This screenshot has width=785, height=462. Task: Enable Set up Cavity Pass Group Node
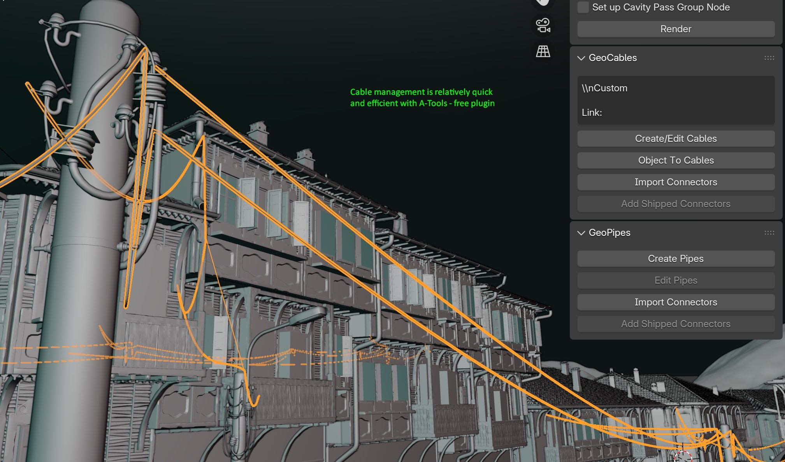[x=583, y=7]
